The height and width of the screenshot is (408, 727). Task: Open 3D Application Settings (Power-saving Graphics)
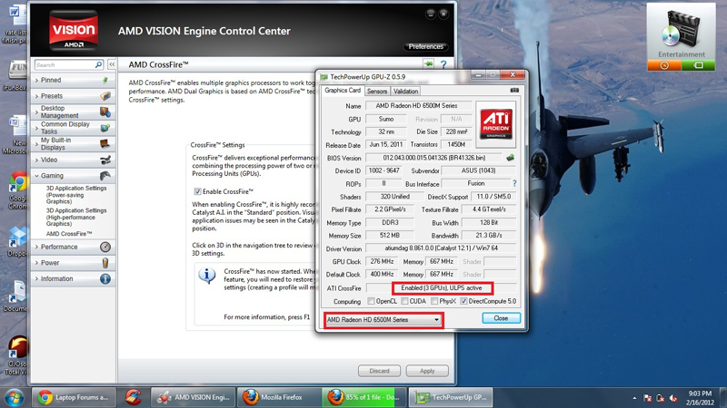(x=76, y=195)
